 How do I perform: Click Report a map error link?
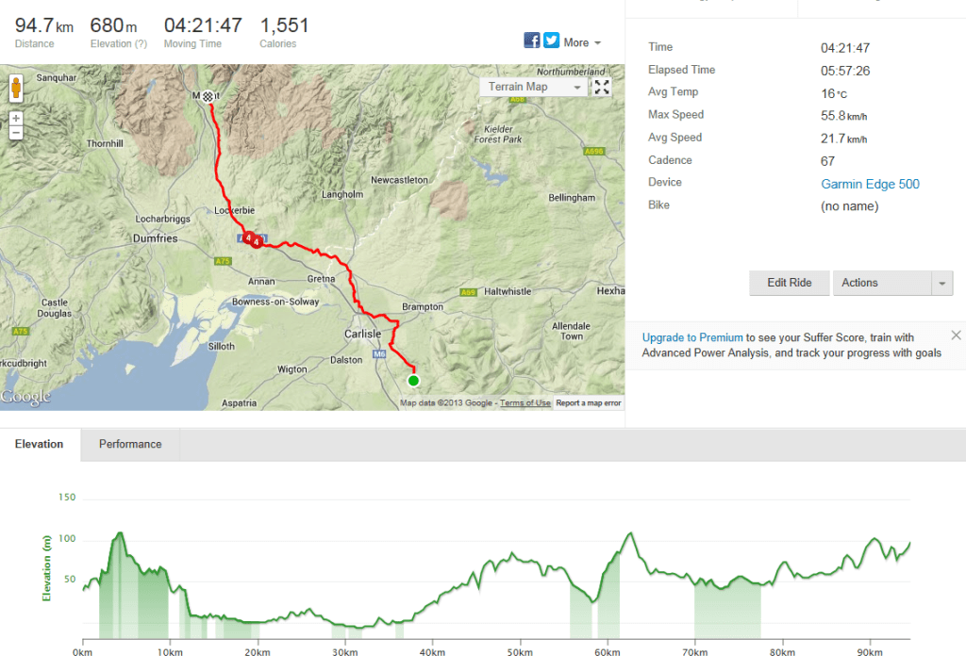point(589,403)
